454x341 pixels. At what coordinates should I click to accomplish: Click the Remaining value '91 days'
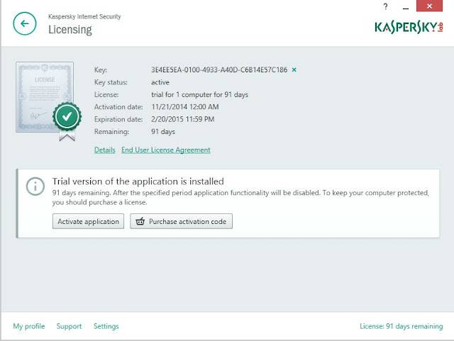pyautogui.click(x=163, y=132)
